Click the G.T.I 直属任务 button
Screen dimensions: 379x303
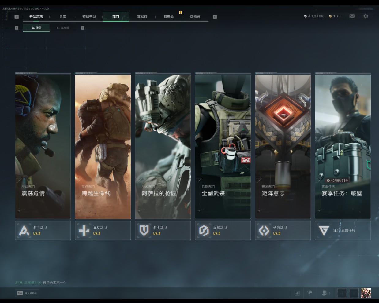[x=343, y=231]
